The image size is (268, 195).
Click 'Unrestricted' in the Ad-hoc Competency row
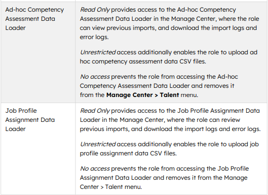98,52
